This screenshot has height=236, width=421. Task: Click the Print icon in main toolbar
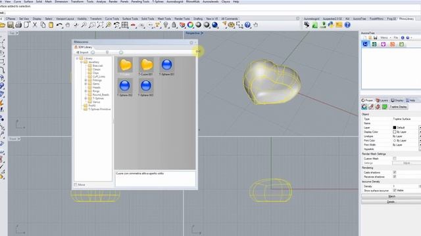click(18, 25)
